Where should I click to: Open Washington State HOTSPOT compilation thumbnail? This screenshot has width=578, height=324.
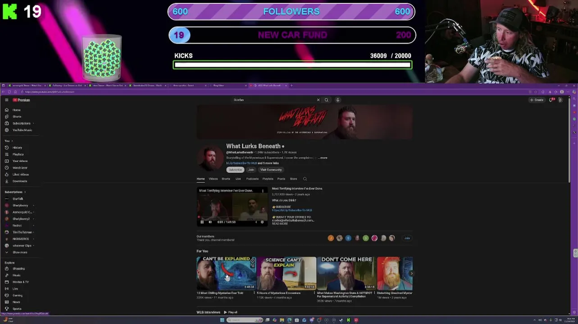pyautogui.click(x=346, y=273)
